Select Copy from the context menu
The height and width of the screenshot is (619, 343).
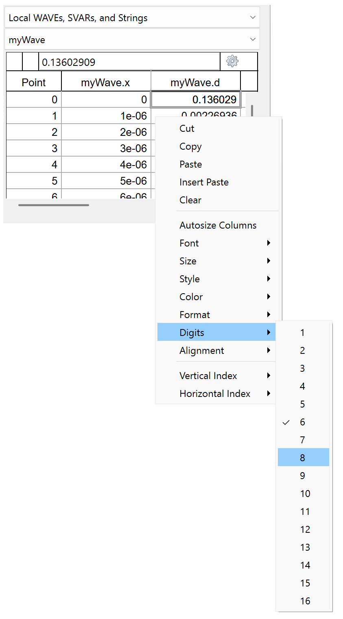click(x=190, y=146)
